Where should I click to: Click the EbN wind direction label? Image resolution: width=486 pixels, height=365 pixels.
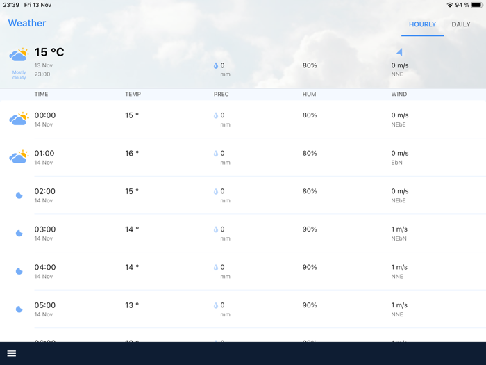click(x=396, y=162)
